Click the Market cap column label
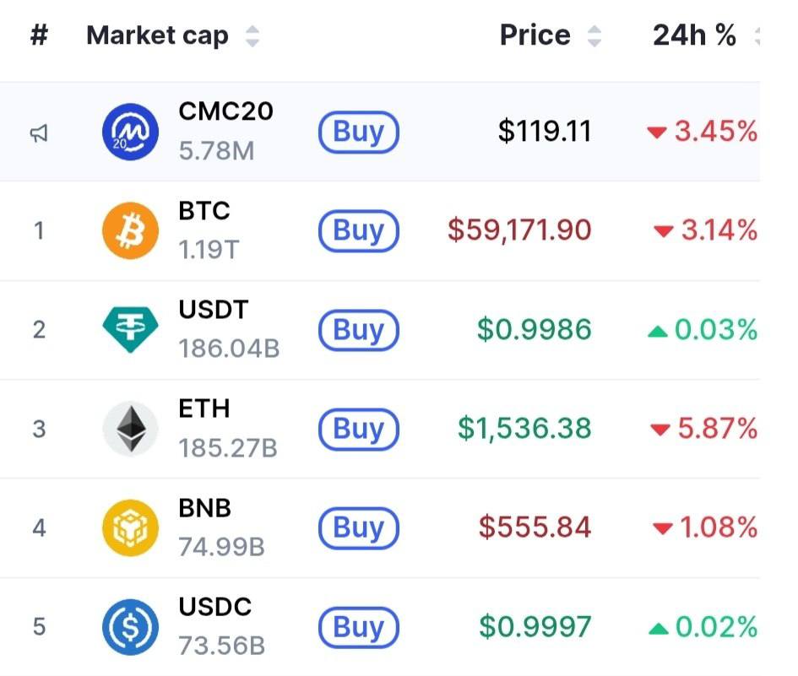Screen dimensions: 798x676 (x=157, y=36)
